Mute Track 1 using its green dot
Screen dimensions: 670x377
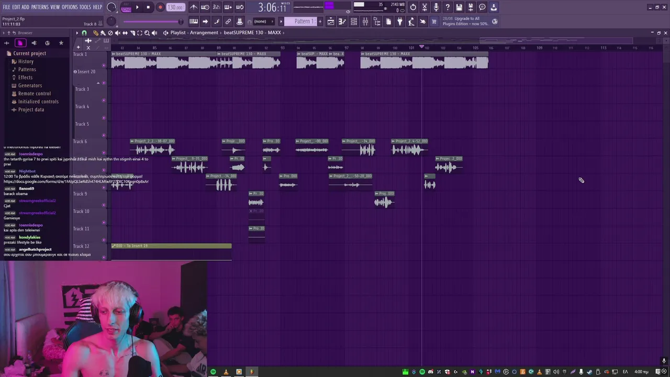click(x=104, y=65)
